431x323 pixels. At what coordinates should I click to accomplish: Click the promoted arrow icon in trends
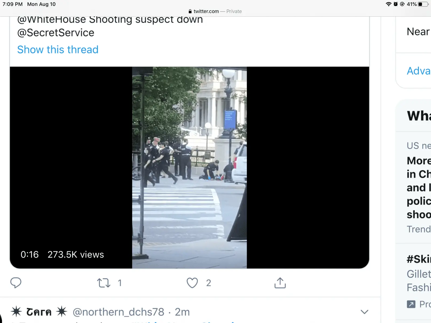pyautogui.click(x=411, y=304)
